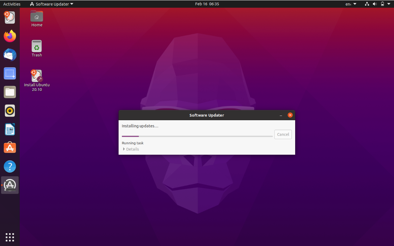Viewport: 394px width, 246px height.
Task: Close the Software Updater dialog
Action: (x=290, y=115)
